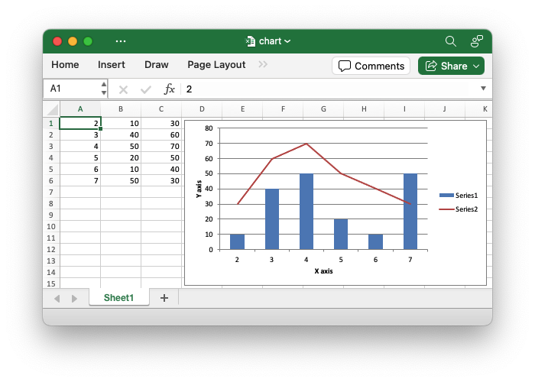Expand the formula bar with right arrow

click(x=483, y=89)
